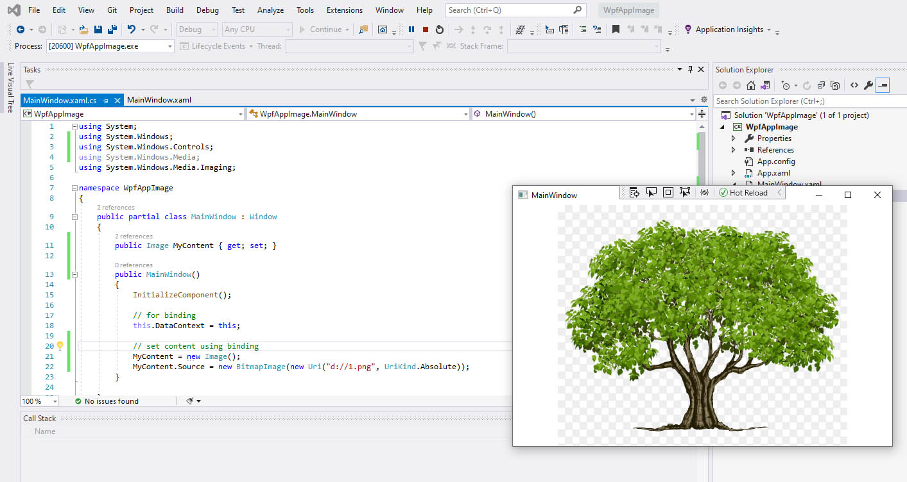Open Solution Explorer Home view
This screenshot has height=482, width=907.
pos(751,85)
